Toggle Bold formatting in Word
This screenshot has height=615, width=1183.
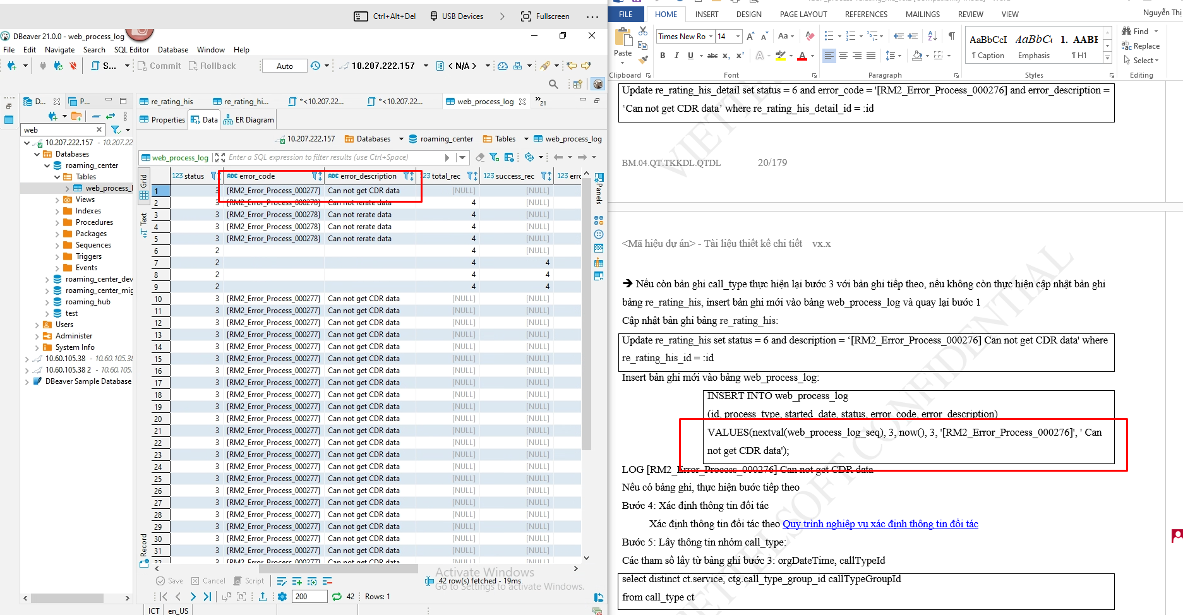[x=663, y=56]
